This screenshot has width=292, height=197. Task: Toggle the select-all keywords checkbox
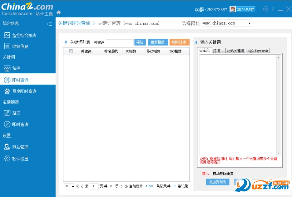[71, 51]
